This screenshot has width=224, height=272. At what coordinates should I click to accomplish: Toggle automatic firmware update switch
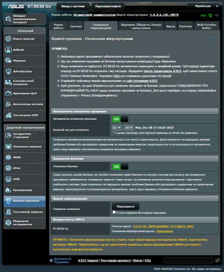[x=120, y=119]
